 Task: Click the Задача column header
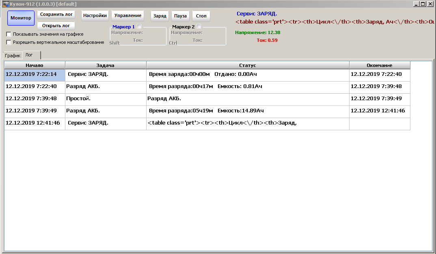click(x=106, y=65)
